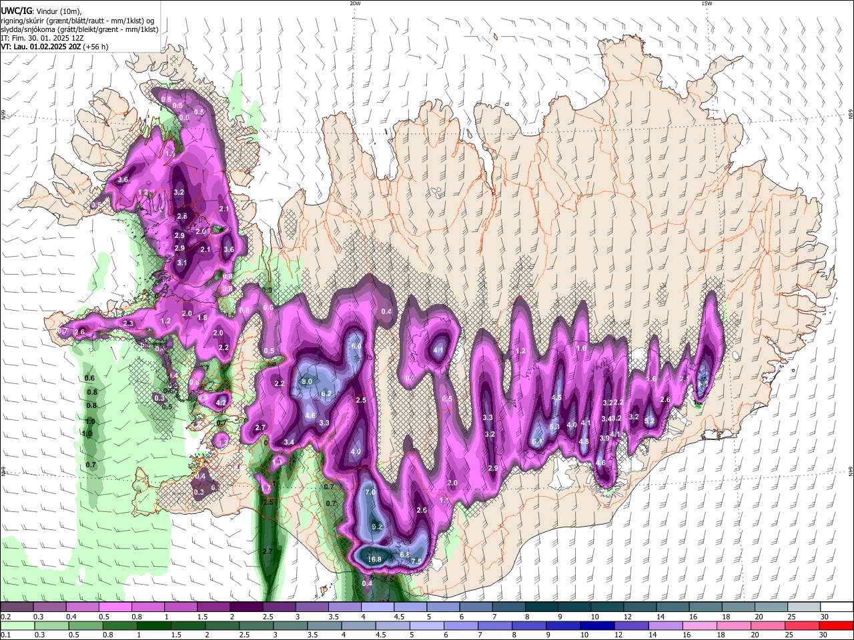Click the 3.1 value in the Westfjords area
The image size is (854, 640).
click(181, 263)
